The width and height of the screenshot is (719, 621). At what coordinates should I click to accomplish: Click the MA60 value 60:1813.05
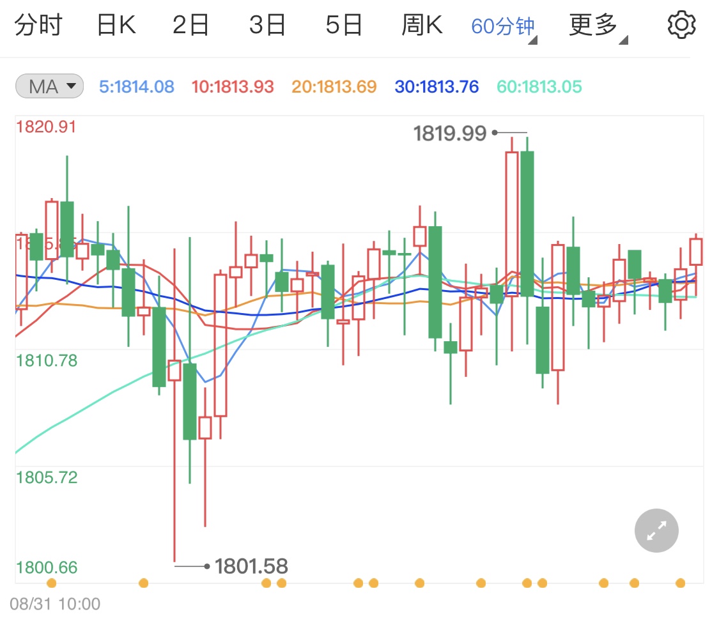[539, 87]
